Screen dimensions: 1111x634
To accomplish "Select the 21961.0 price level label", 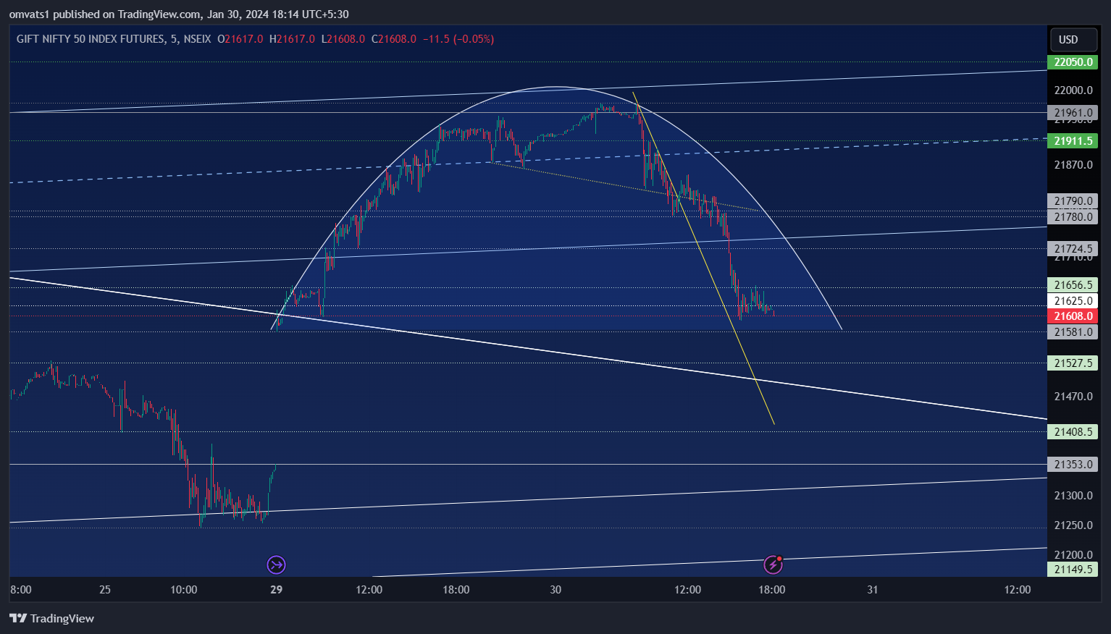I will click(1073, 113).
